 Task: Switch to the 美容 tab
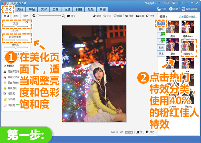20,8
